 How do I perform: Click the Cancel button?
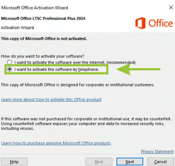161,162
